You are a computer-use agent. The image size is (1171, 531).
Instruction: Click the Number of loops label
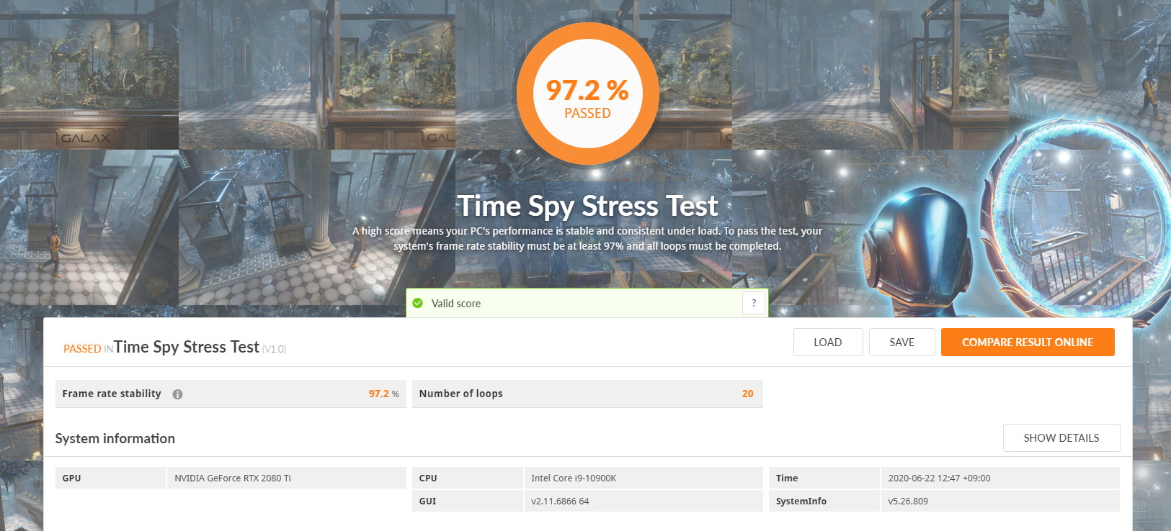[461, 394]
